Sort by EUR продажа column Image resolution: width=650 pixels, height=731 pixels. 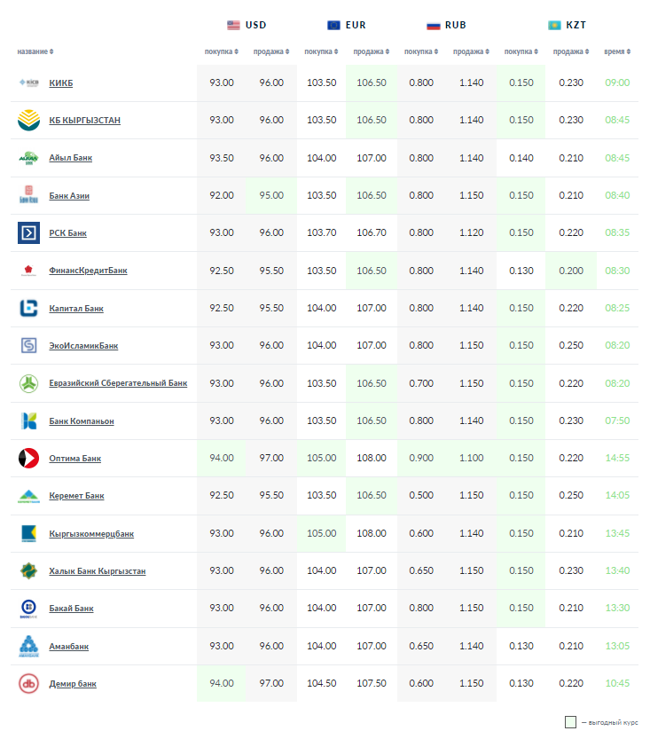pos(371,51)
